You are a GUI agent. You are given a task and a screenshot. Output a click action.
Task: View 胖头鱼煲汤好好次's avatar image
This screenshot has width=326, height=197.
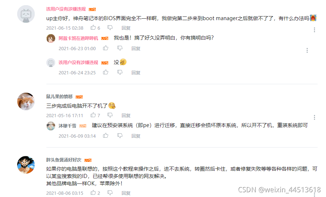click(x=26, y=165)
